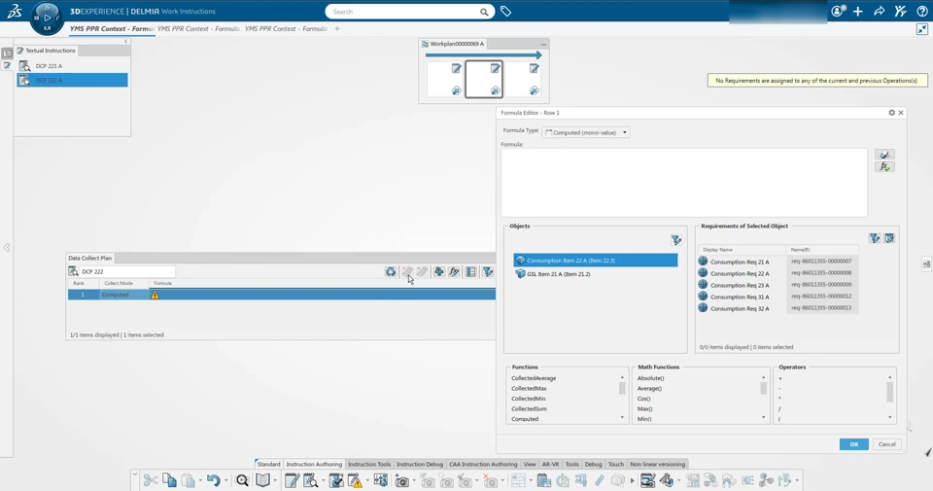Image resolution: width=933 pixels, height=491 pixels.
Task: Open the Paste dropdown arrow in bottom toolbar
Action: pos(200,481)
